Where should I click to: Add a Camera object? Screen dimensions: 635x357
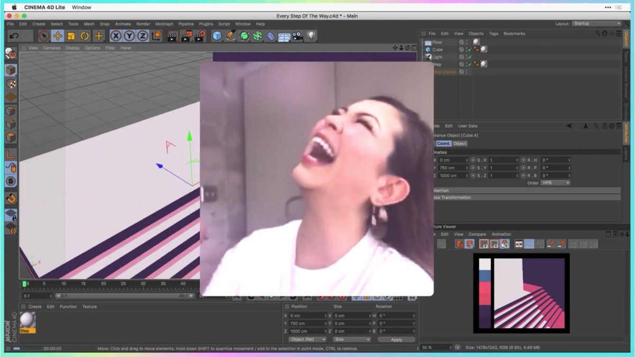pyautogui.click(x=298, y=36)
